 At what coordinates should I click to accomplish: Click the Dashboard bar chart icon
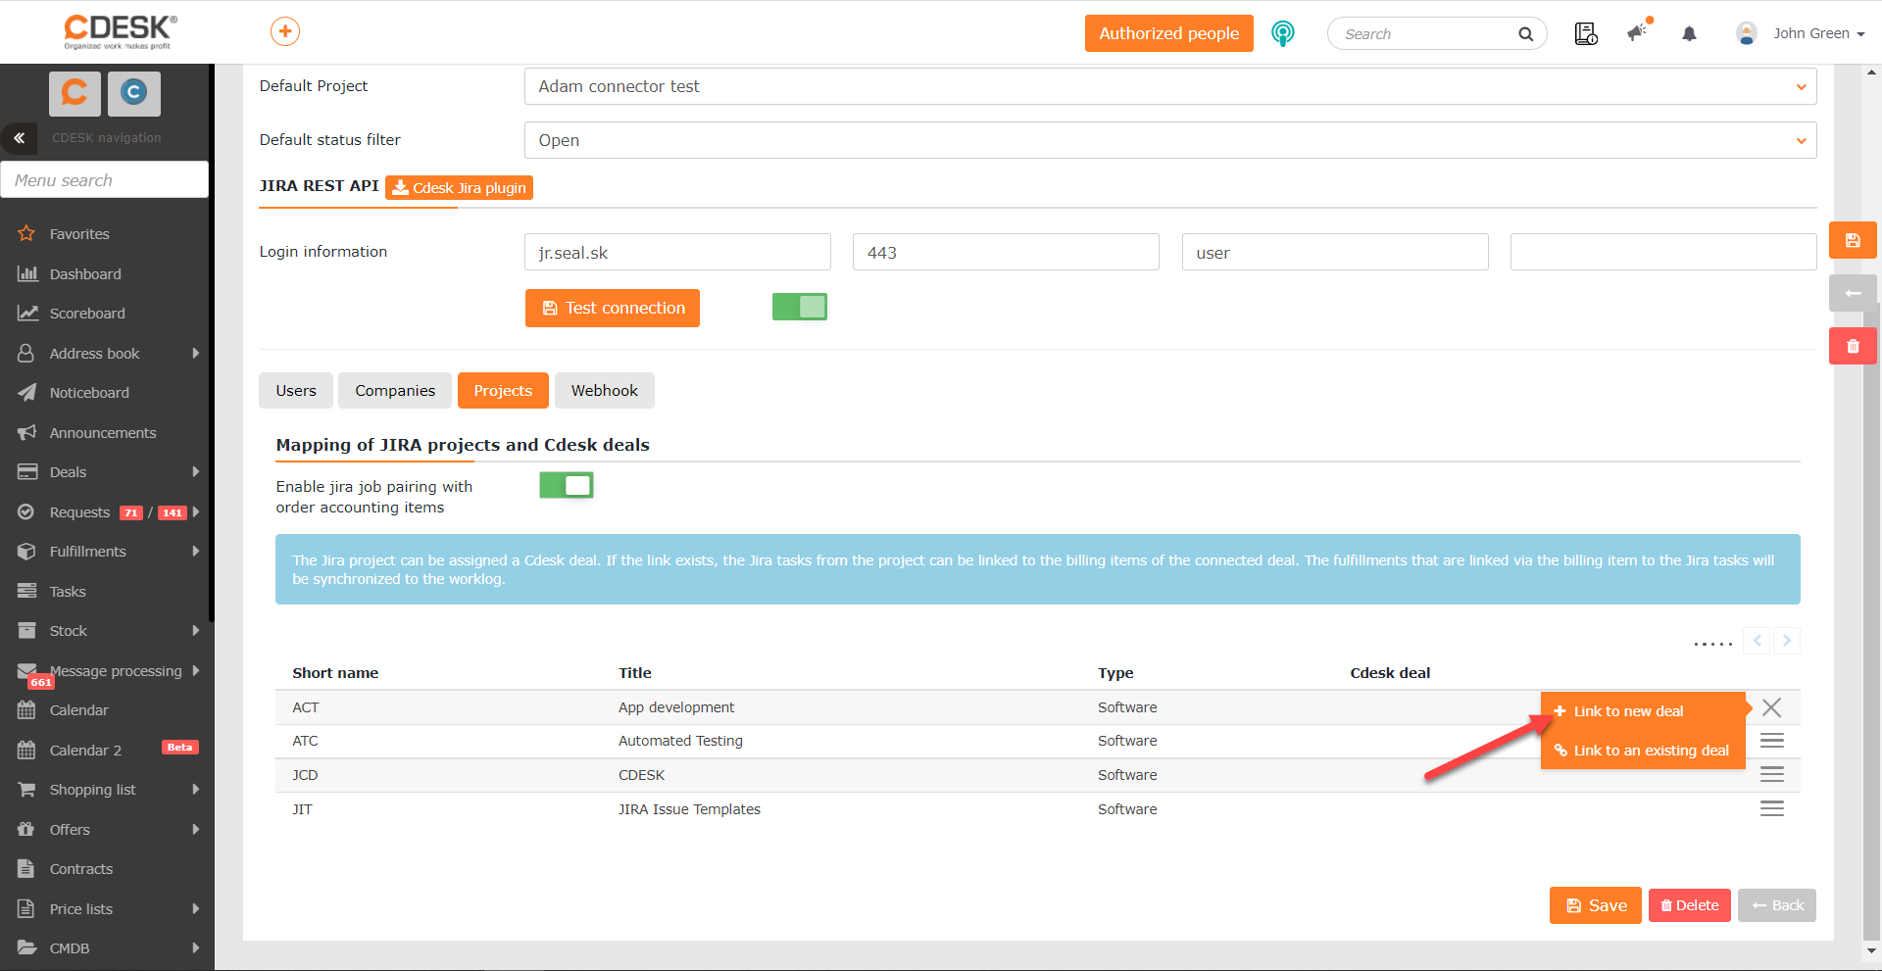(x=26, y=274)
